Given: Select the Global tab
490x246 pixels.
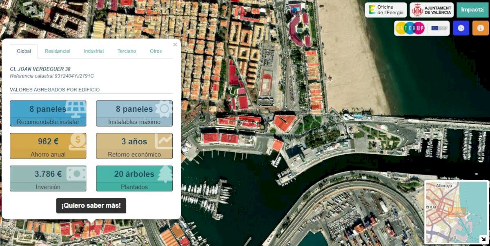Looking at the screenshot, I should (24, 51).
